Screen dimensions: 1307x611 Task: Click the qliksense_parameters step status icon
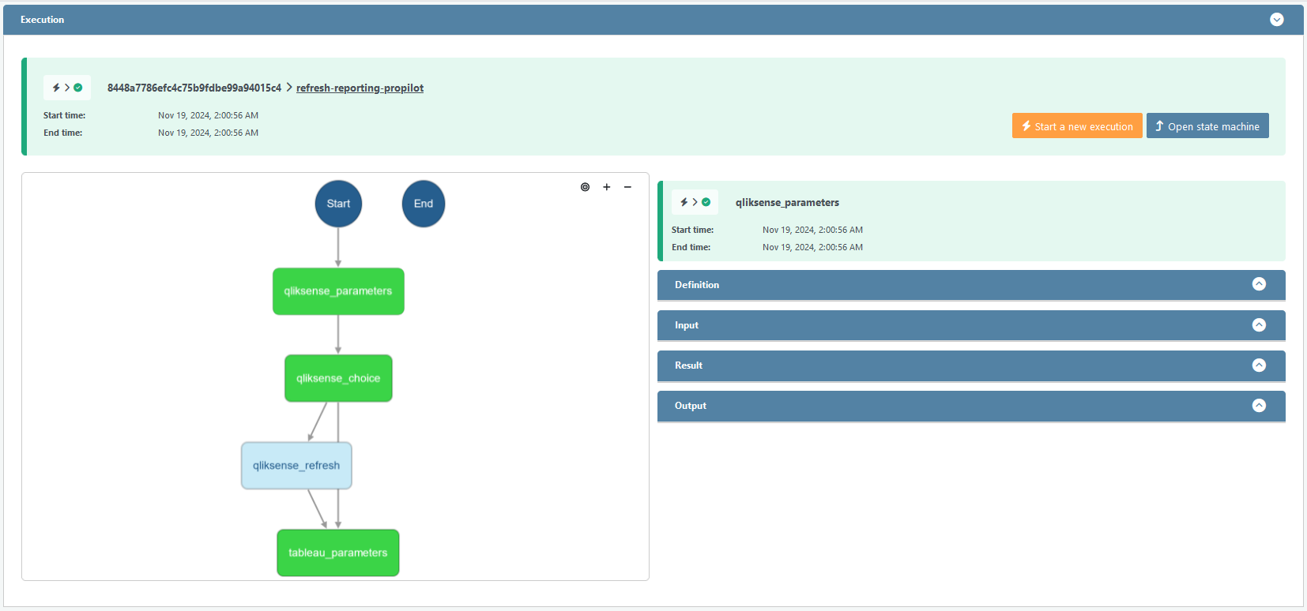point(695,202)
